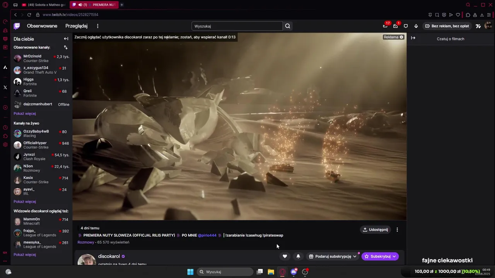Viewport: 495px width, 278px height.
Task: Click the magnifier search button
Action: 288,26
